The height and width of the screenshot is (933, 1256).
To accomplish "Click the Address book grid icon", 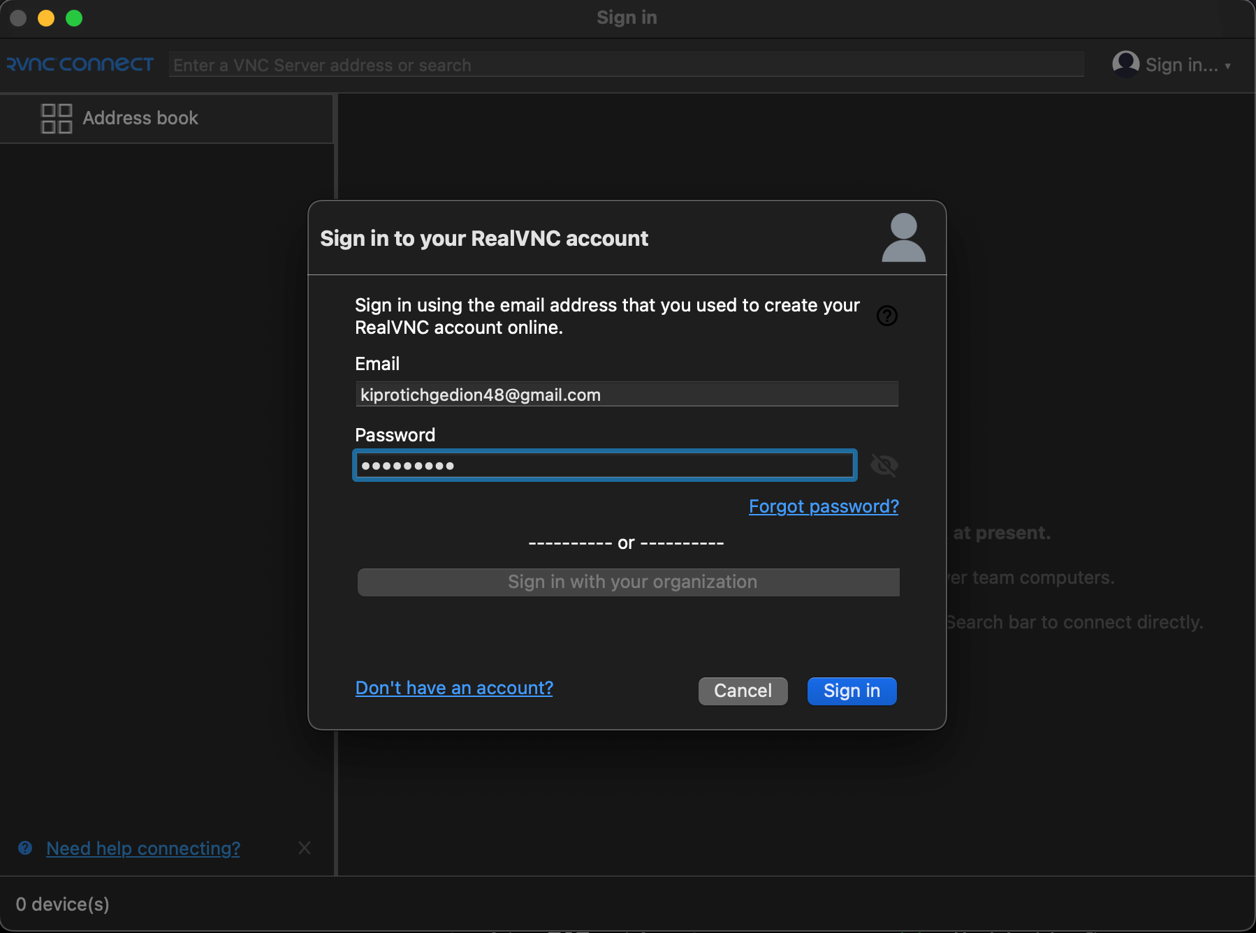I will pyautogui.click(x=57, y=118).
